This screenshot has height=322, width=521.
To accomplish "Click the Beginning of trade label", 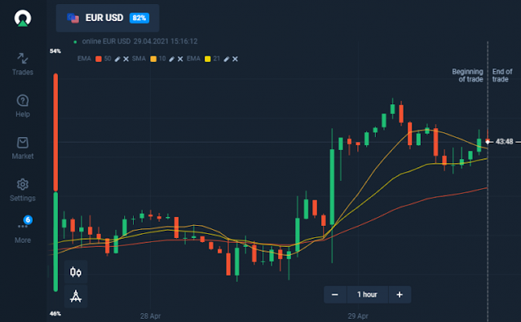I will 467,76.
